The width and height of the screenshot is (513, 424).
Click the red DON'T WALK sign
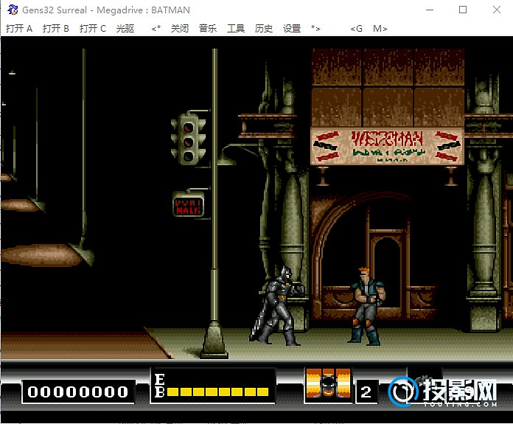point(188,206)
